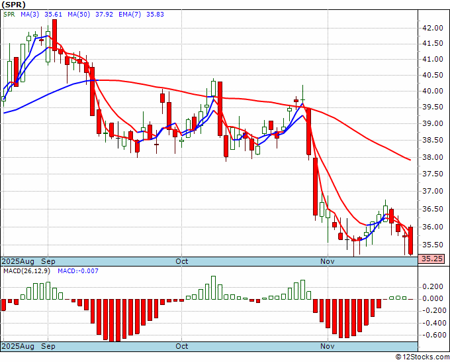
Task: Click the (SPR) ticker title
Action: pos(13,5)
